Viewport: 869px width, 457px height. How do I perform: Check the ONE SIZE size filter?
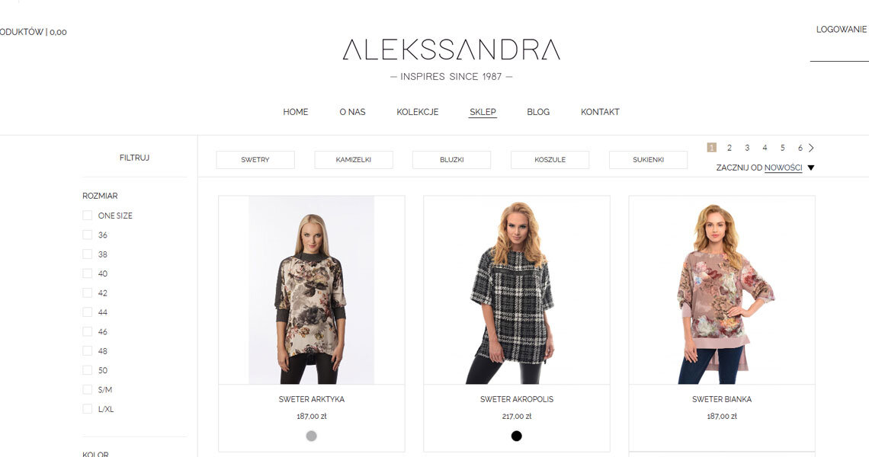point(87,216)
